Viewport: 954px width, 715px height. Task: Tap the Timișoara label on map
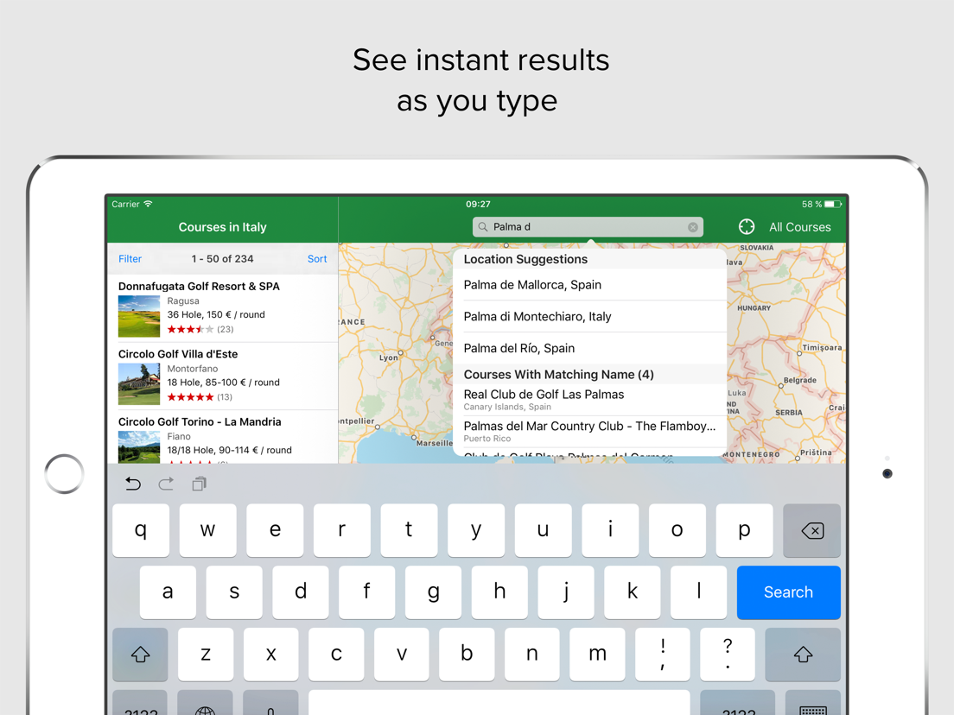(x=822, y=348)
